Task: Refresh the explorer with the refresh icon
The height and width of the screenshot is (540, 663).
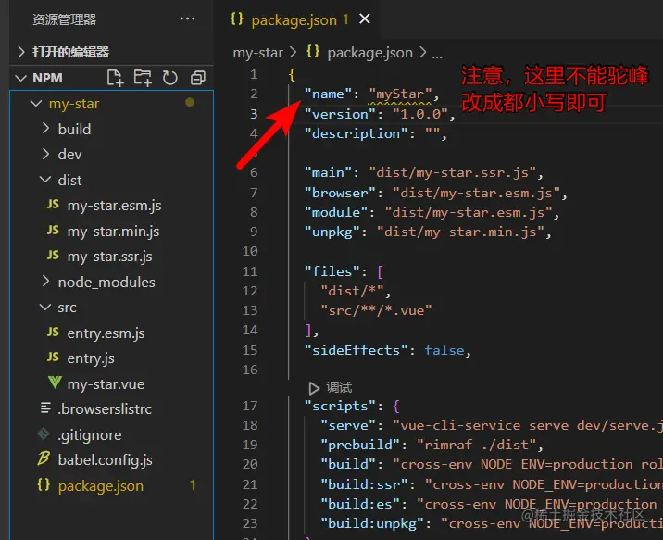Action: pos(170,78)
